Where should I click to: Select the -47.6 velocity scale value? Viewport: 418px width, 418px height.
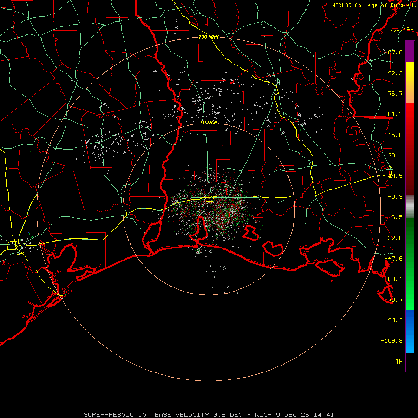click(393, 259)
